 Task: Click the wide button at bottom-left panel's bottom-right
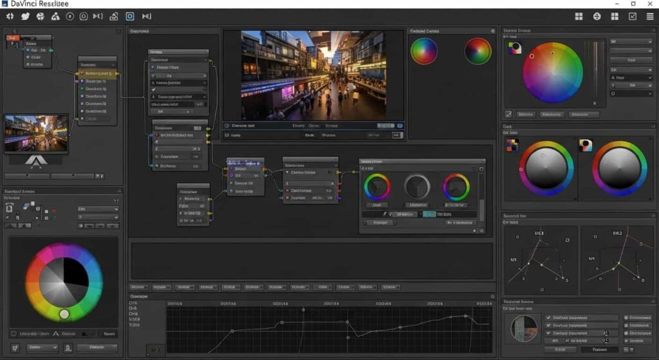(97, 347)
